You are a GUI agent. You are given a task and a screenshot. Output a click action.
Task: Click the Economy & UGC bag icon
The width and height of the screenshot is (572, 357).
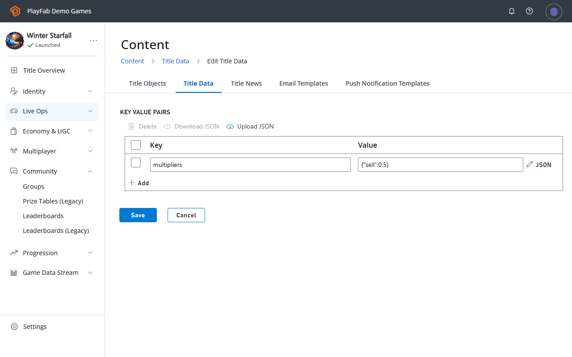14,131
